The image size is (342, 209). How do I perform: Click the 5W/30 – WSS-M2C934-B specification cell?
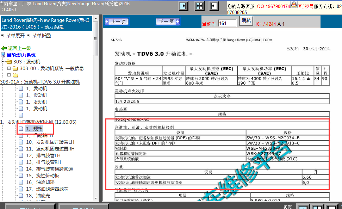click(x=287, y=138)
